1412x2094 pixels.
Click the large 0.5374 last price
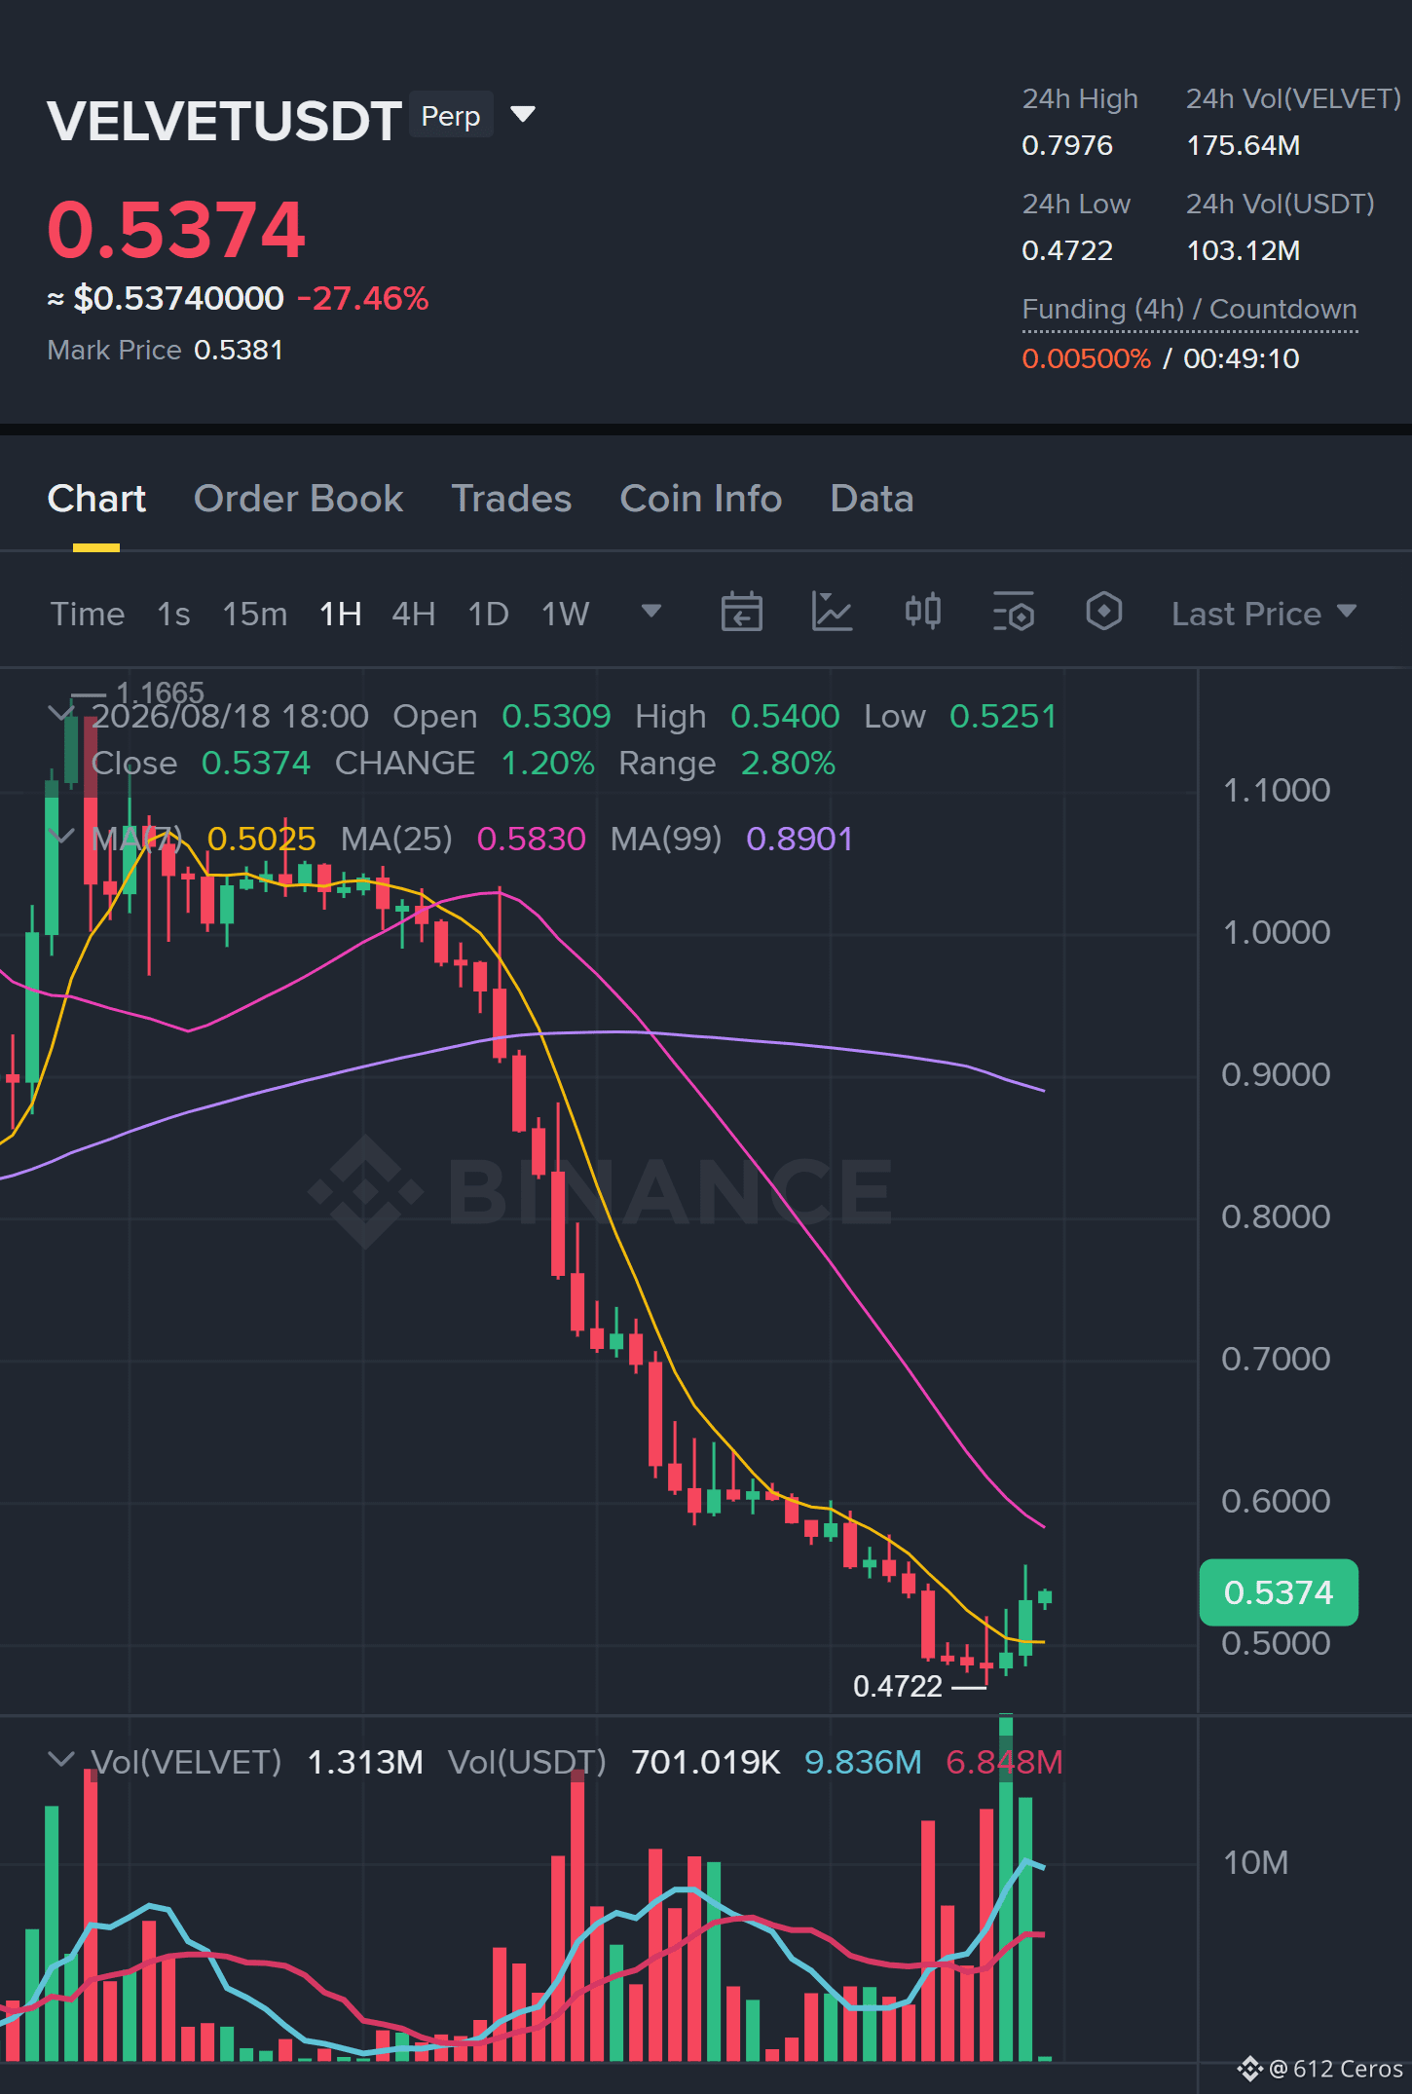click(x=176, y=230)
